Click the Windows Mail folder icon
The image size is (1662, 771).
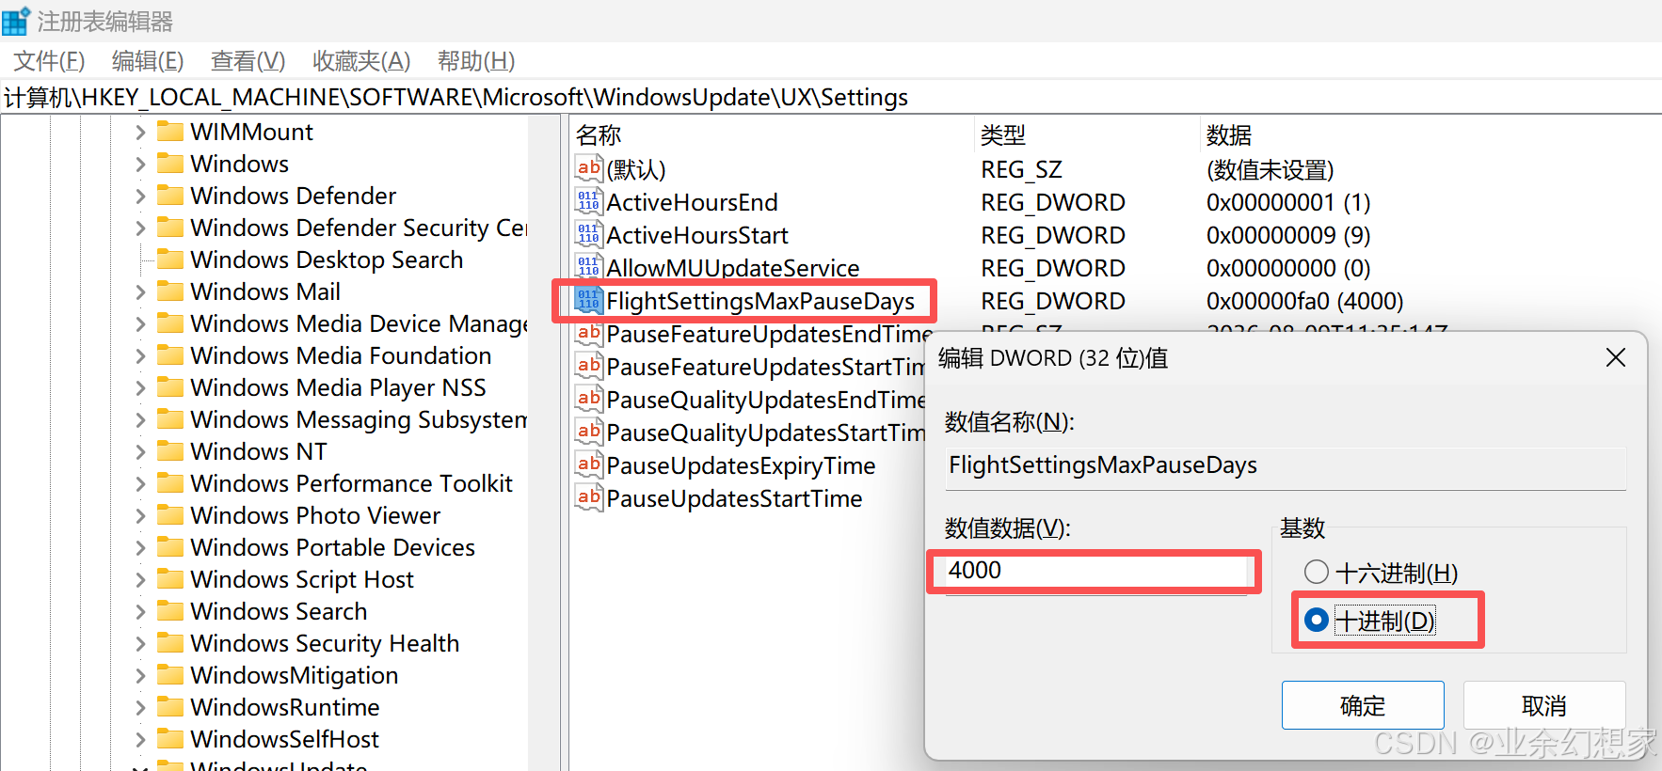(170, 291)
